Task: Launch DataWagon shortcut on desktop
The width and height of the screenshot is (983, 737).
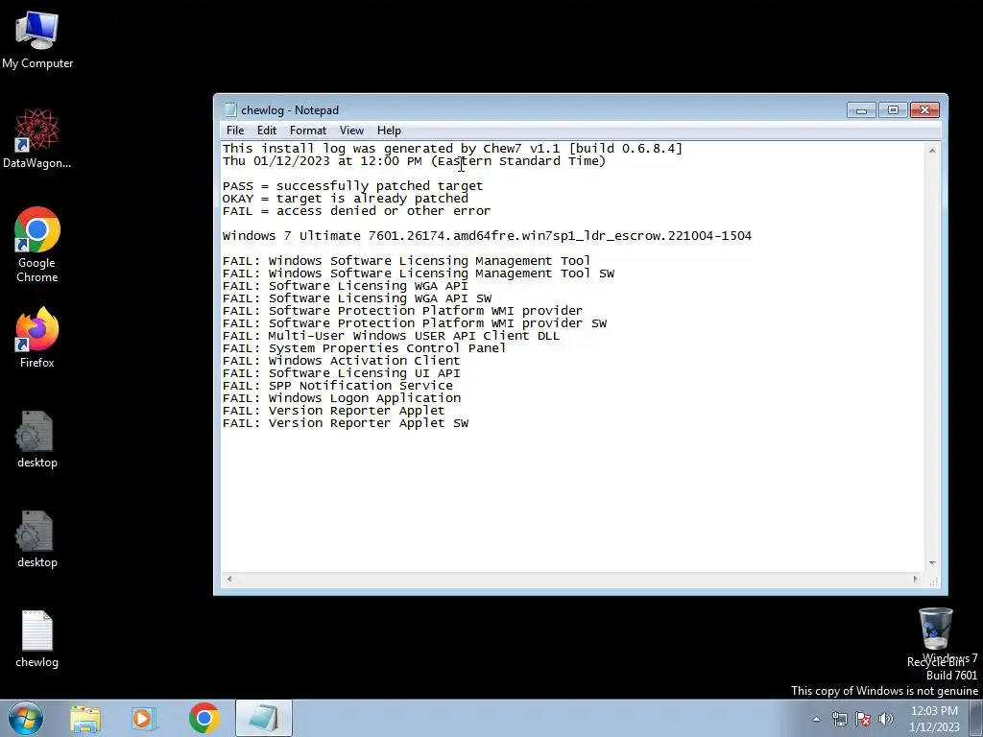Action: pos(37,138)
